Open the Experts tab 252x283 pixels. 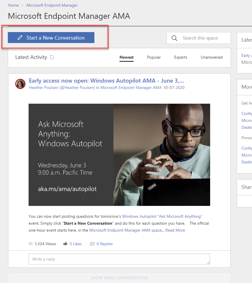tap(181, 57)
